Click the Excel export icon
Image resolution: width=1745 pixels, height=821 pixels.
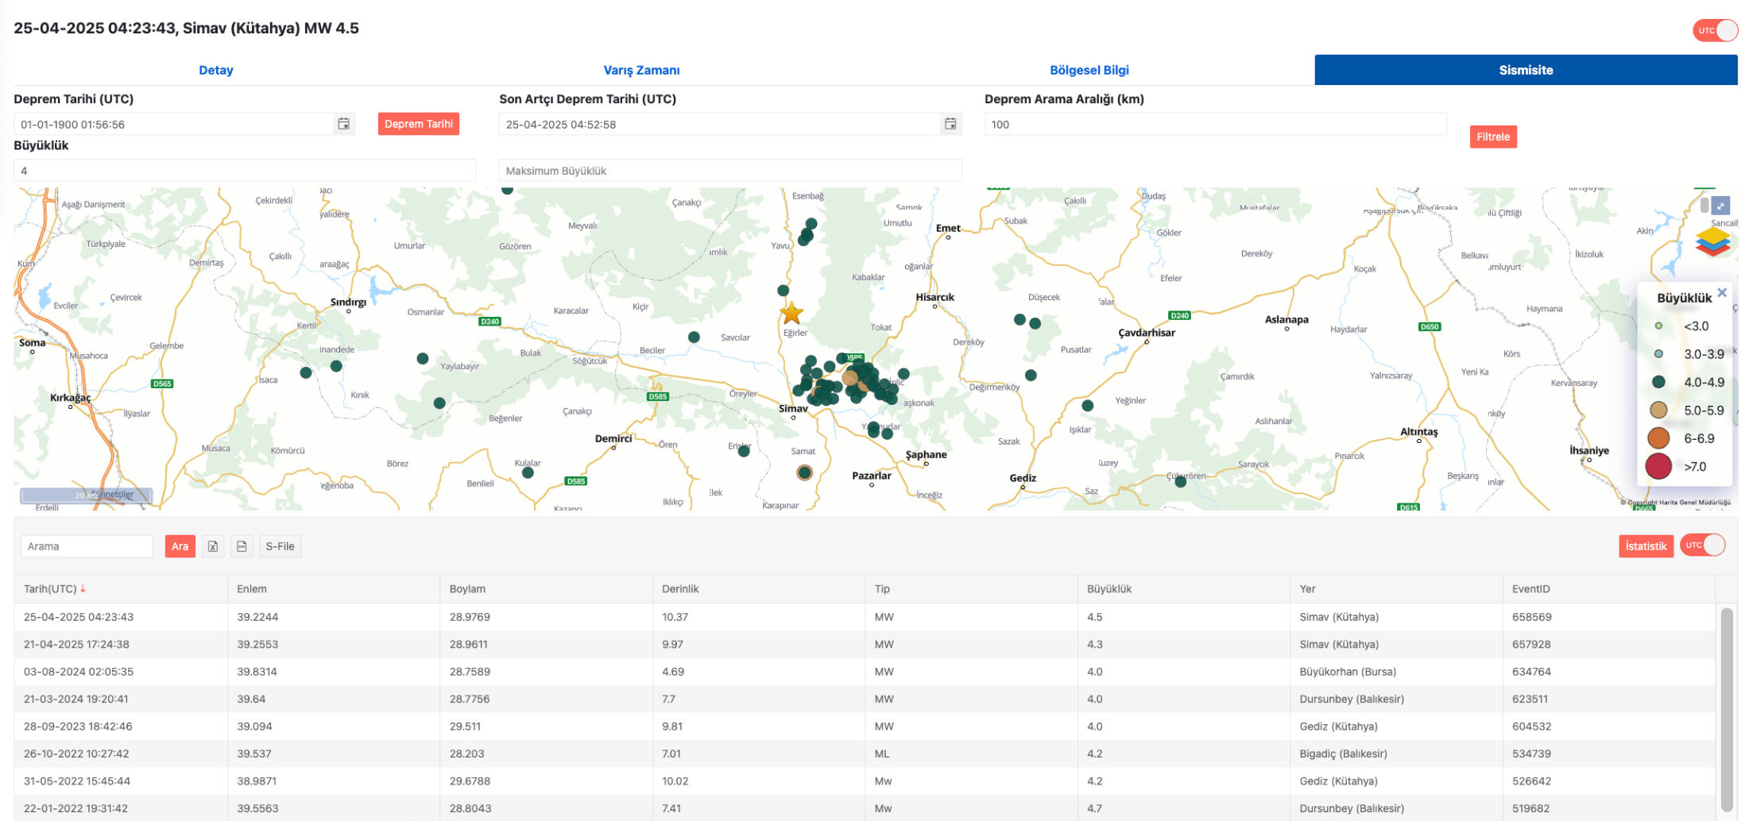213,546
